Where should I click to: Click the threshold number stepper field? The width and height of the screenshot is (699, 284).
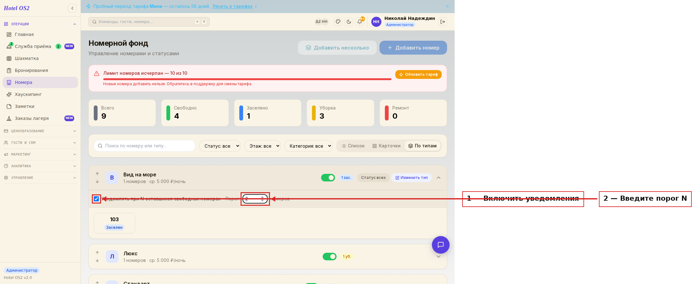coord(255,199)
